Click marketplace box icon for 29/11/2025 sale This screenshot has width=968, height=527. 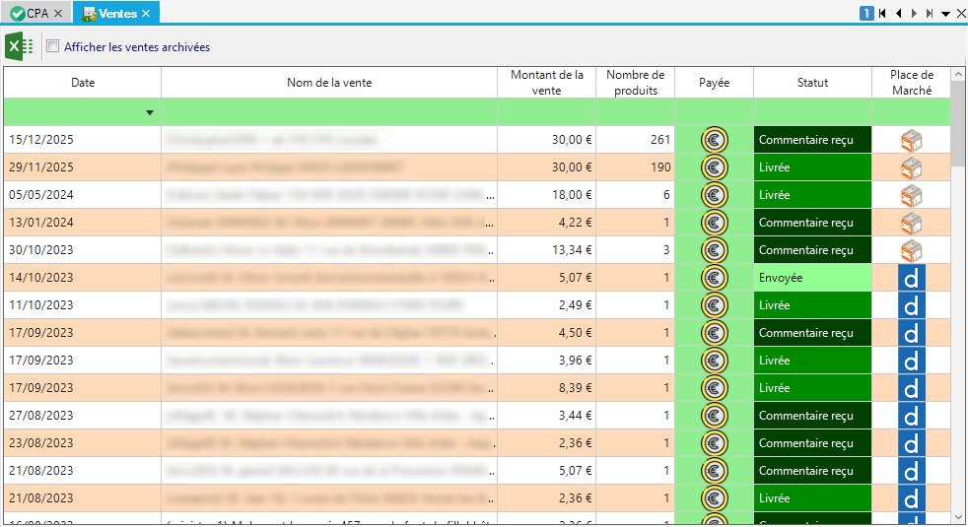(911, 167)
